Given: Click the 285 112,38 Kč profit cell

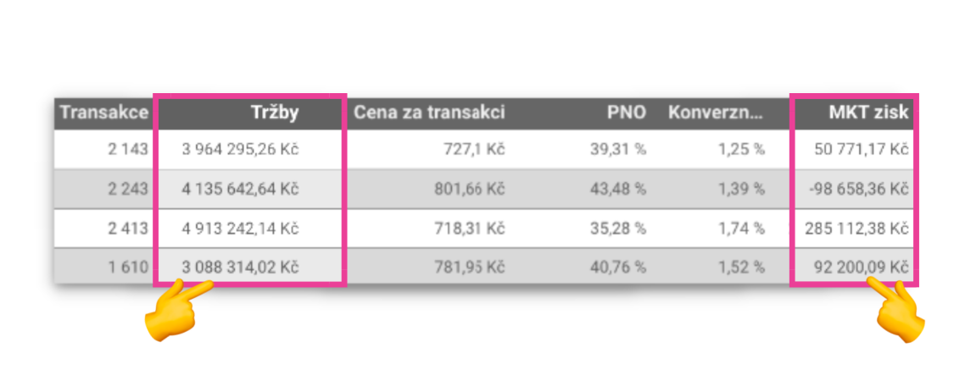Looking at the screenshot, I should (856, 229).
